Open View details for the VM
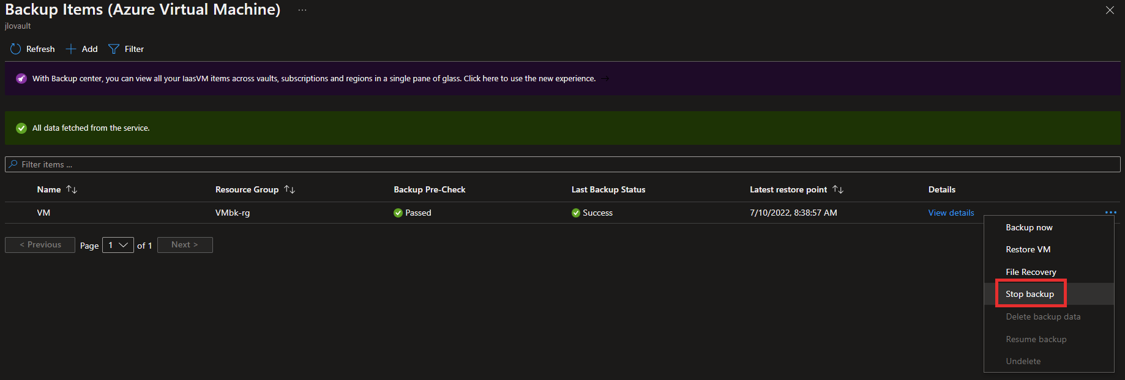Image resolution: width=1125 pixels, height=380 pixels. click(x=951, y=213)
